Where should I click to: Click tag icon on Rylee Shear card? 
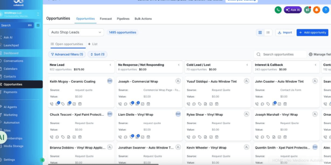point(200,137)
